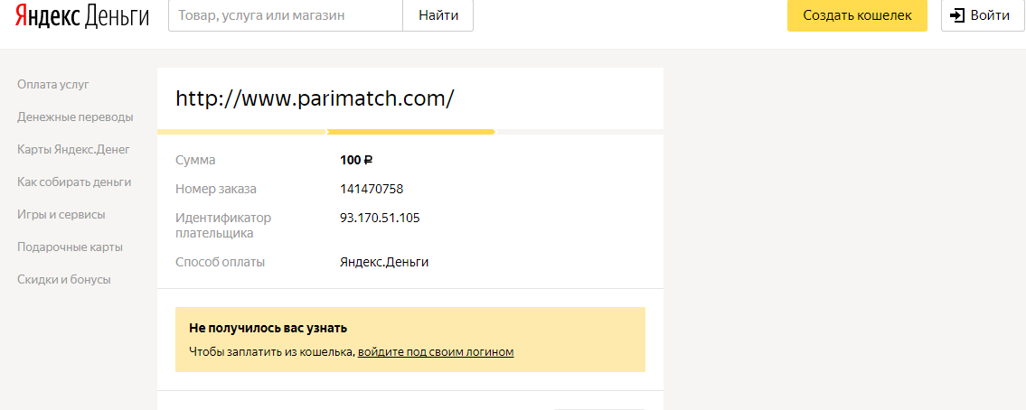Click the login arrow icon beside Войти
This screenshot has width=1026, height=410.
[x=957, y=15]
